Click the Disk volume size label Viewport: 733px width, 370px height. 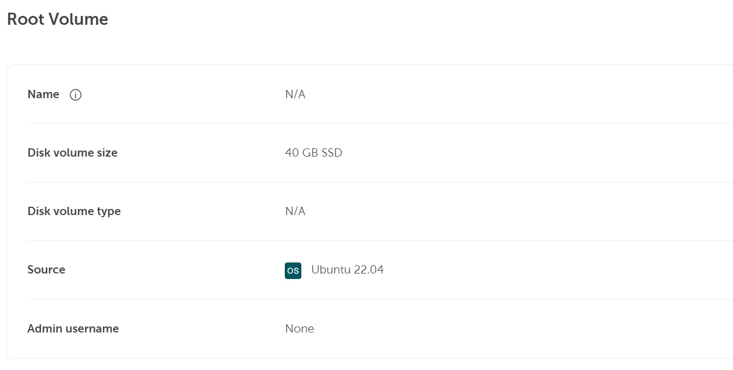click(x=72, y=153)
